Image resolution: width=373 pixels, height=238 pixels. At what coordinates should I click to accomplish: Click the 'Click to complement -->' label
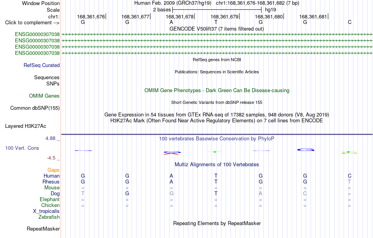tap(32, 23)
